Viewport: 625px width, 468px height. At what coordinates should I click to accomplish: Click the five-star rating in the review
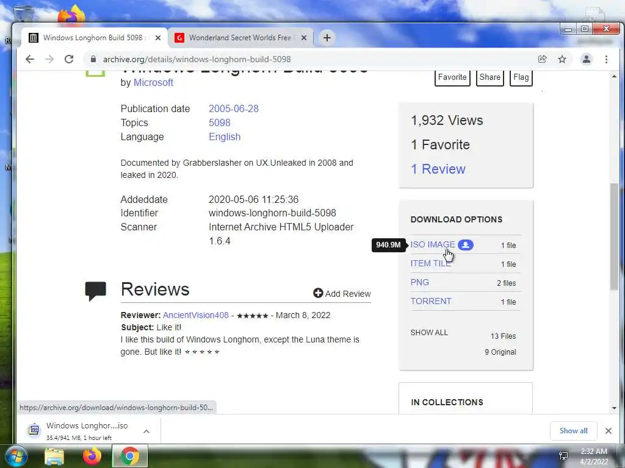(x=252, y=316)
